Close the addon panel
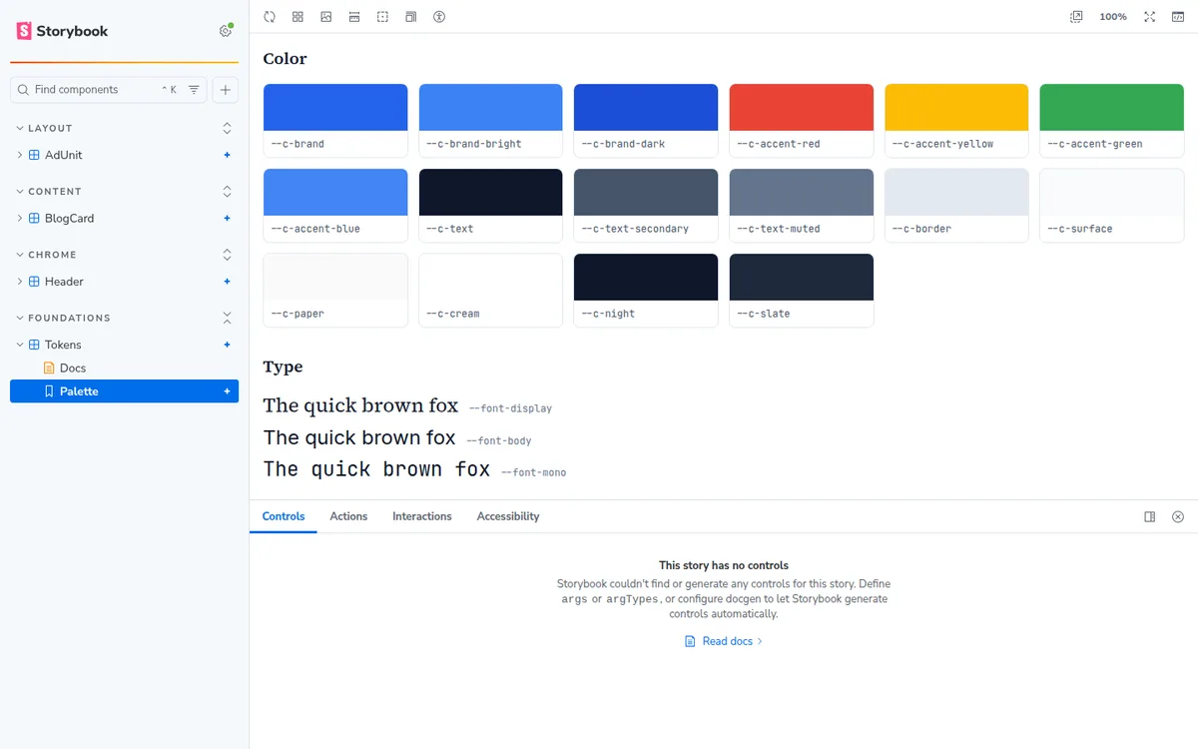The height and width of the screenshot is (749, 1198). tap(1178, 516)
